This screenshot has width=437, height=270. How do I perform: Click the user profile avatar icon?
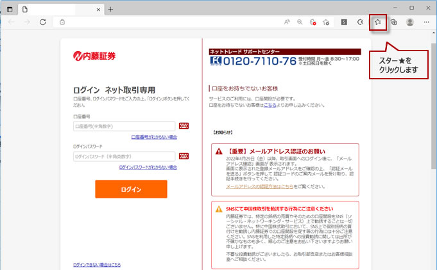pos(410,22)
